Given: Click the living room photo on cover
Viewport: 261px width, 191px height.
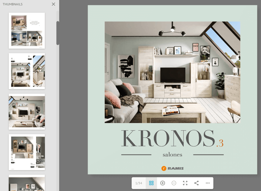Looking at the screenshot, I should click(x=172, y=72).
